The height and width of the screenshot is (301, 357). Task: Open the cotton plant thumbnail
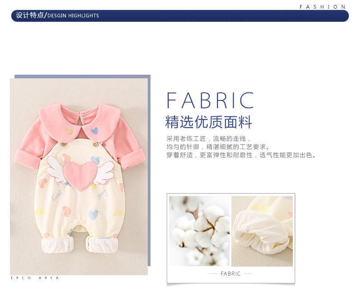199,231
